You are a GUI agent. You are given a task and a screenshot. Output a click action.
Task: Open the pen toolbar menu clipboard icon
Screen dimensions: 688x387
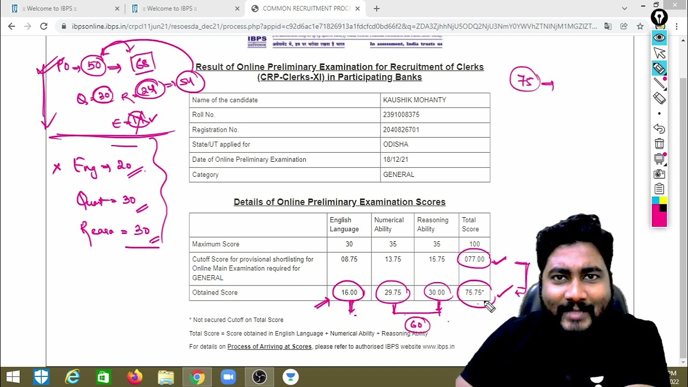tap(659, 189)
